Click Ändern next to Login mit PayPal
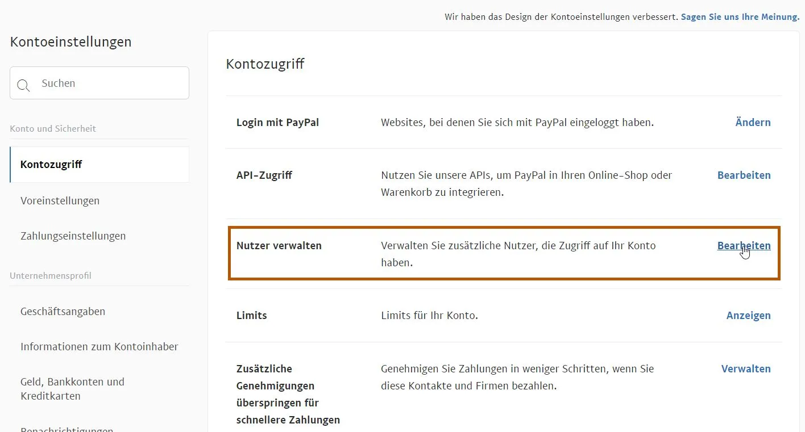The height and width of the screenshot is (432, 805). pyautogui.click(x=753, y=122)
